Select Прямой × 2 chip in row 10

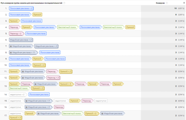39,65
